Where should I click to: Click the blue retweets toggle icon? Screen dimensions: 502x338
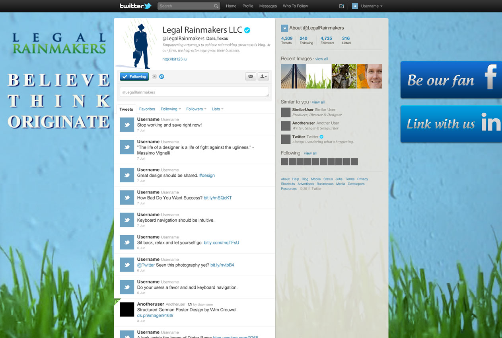[161, 76]
